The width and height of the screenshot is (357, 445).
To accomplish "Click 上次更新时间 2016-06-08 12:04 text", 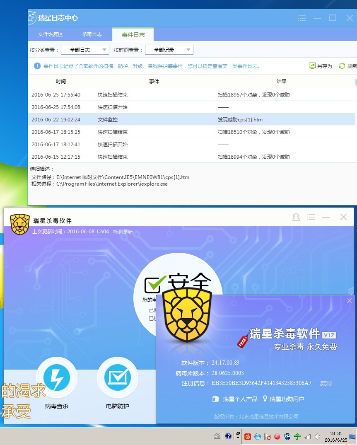I will [71, 232].
